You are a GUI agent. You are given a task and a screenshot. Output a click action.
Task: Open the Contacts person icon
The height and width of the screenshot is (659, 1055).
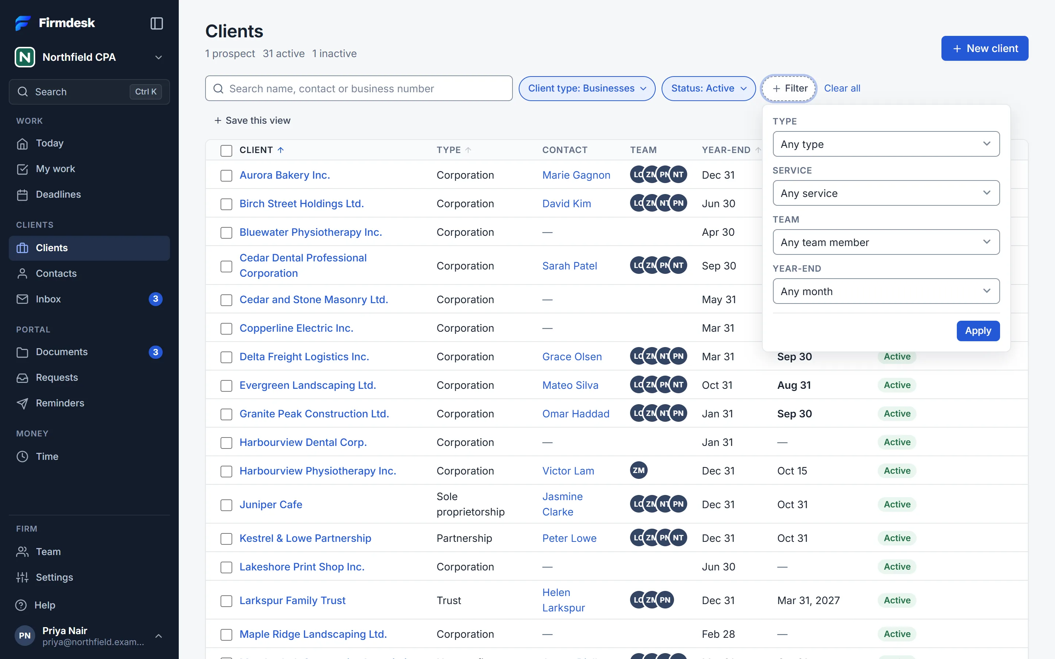tap(22, 274)
